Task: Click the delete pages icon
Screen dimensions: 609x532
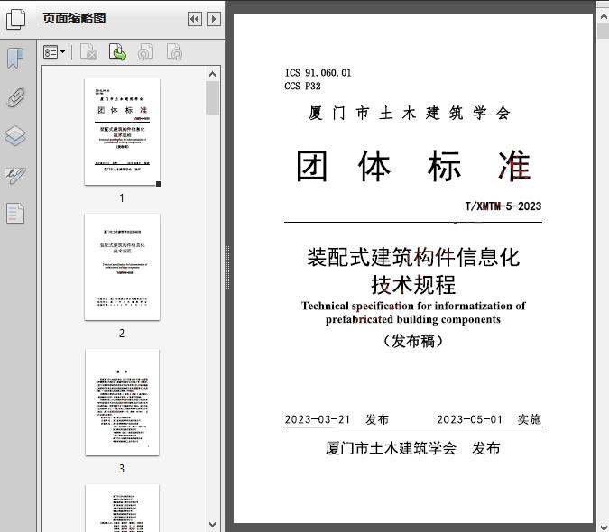Action: tap(88, 52)
